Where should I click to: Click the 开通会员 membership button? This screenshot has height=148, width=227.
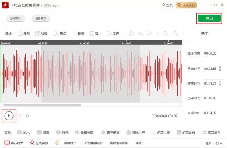(x=186, y=5)
